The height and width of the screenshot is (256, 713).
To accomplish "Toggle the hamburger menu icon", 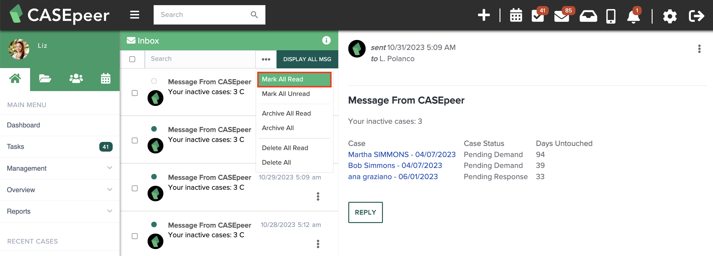I will [135, 15].
